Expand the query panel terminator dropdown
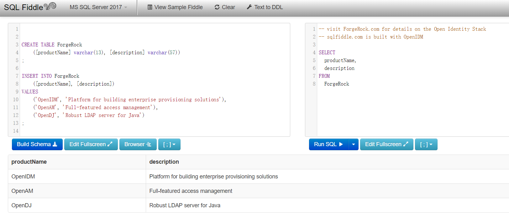This screenshot has width=509, height=217. click(x=426, y=145)
